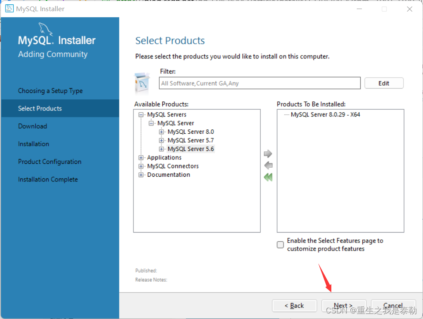Minimize the MySQL Installer window

coord(359,9)
